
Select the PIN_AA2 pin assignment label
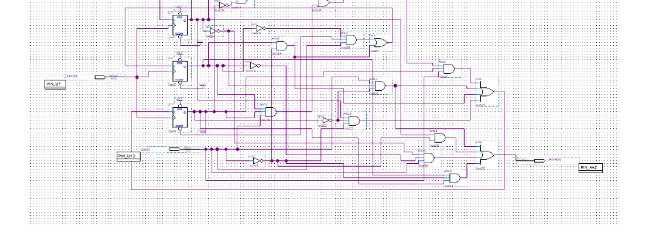tap(591, 167)
